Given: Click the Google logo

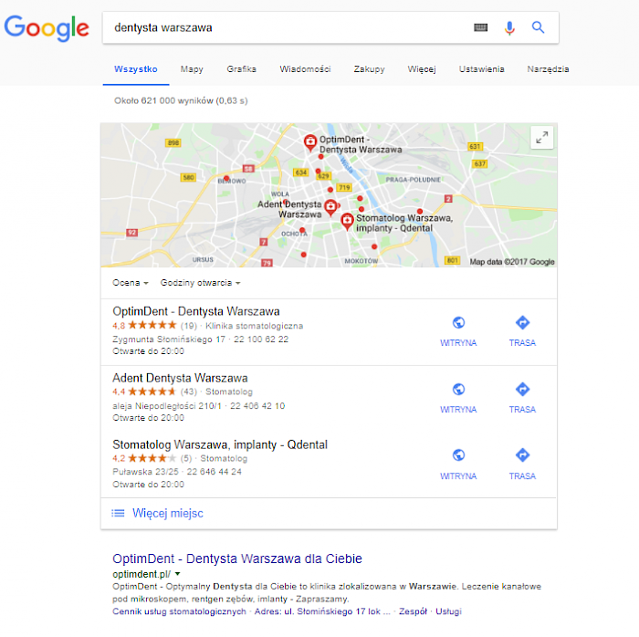Looking at the screenshot, I should [x=47, y=27].
